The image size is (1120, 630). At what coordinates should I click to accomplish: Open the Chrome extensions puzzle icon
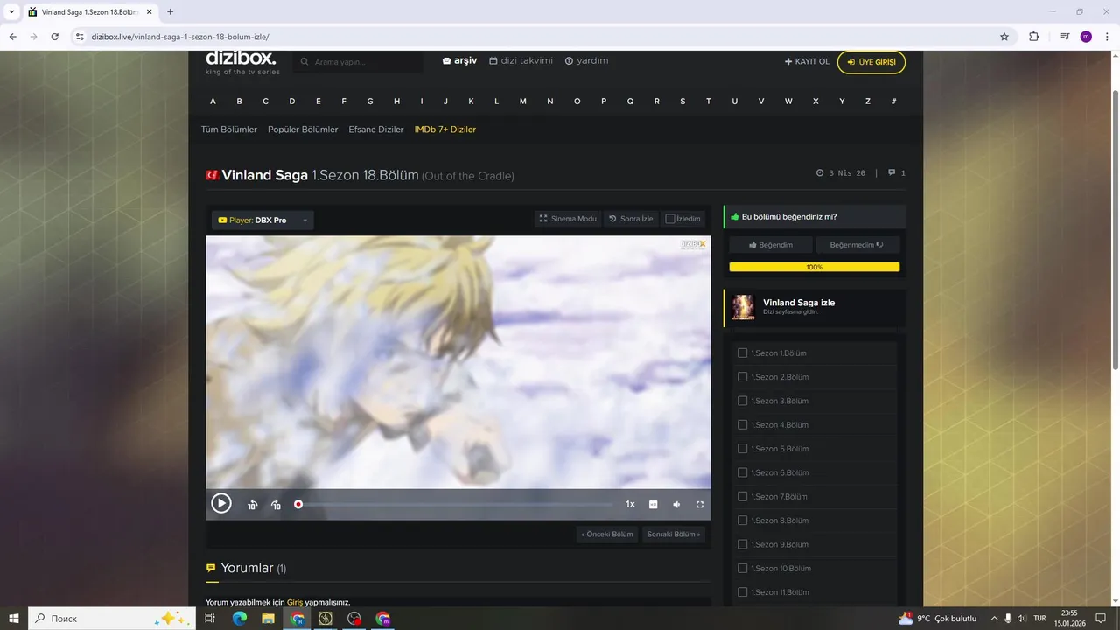(1034, 37)
